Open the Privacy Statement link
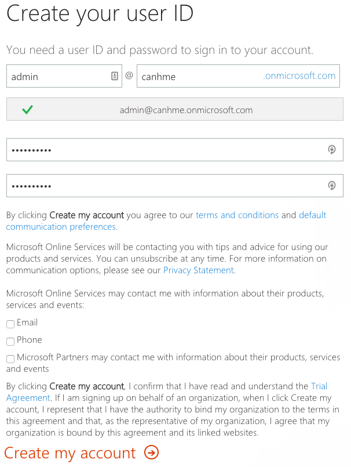The width and height of the screenshot is (351, 467). point(199,270)
